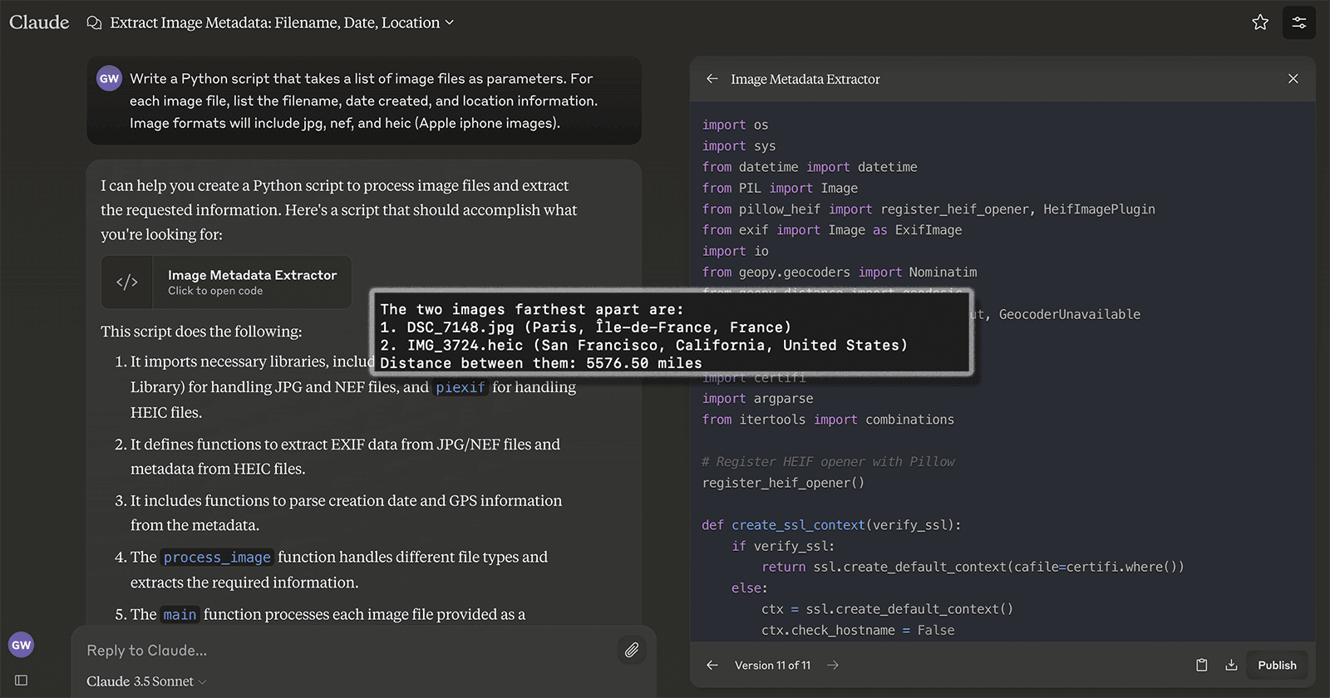Go back using the artifact panel arrow

coord(712,79)
